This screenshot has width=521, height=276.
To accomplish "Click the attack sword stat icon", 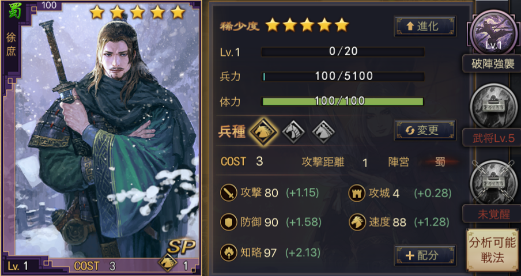I will pos(229,193).
